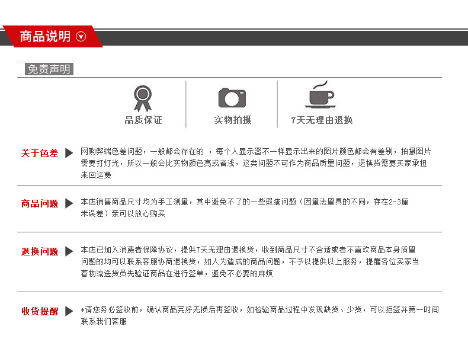Click the circled down arrow beside 商品说明
Image resolution: width=468 pixels, height=358 pixels.
[81, 36]
